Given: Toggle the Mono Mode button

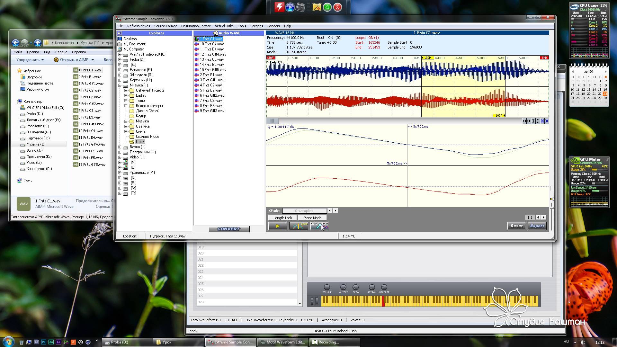Looking at the screenshot, I should [312, 218].
